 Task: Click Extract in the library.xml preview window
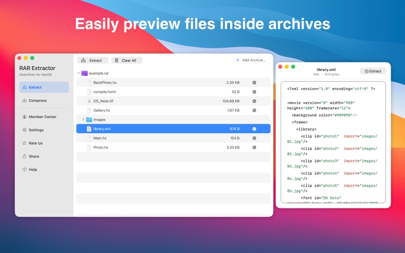click(373, 71)
